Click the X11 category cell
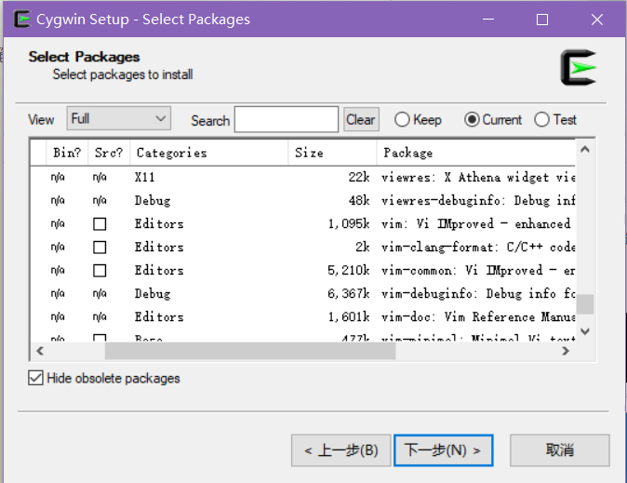 [145, 177]
